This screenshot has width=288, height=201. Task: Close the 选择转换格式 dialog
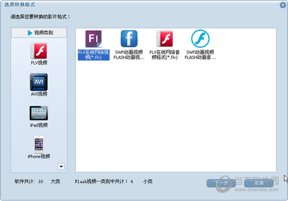pyautogui.click(x=283, y=5)
